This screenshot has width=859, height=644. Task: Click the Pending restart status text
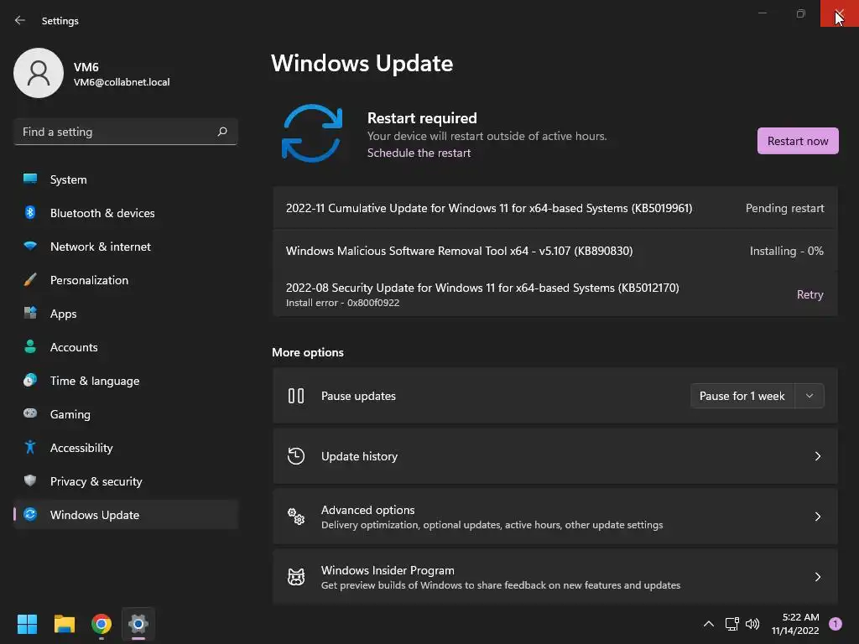pyautogui.click(x=784, y=208)
